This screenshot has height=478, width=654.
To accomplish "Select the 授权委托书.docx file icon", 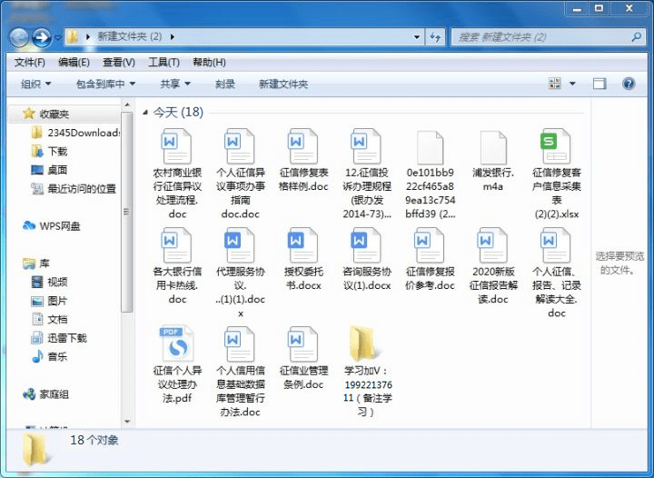I will 303,245.
